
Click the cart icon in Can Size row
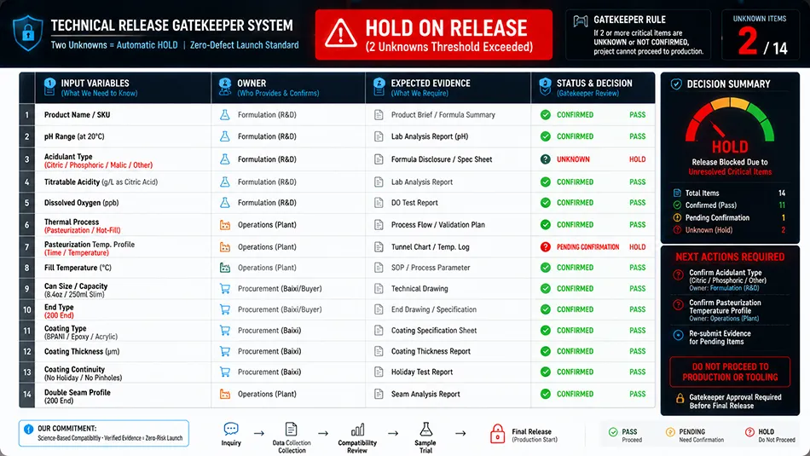point(225,289)
